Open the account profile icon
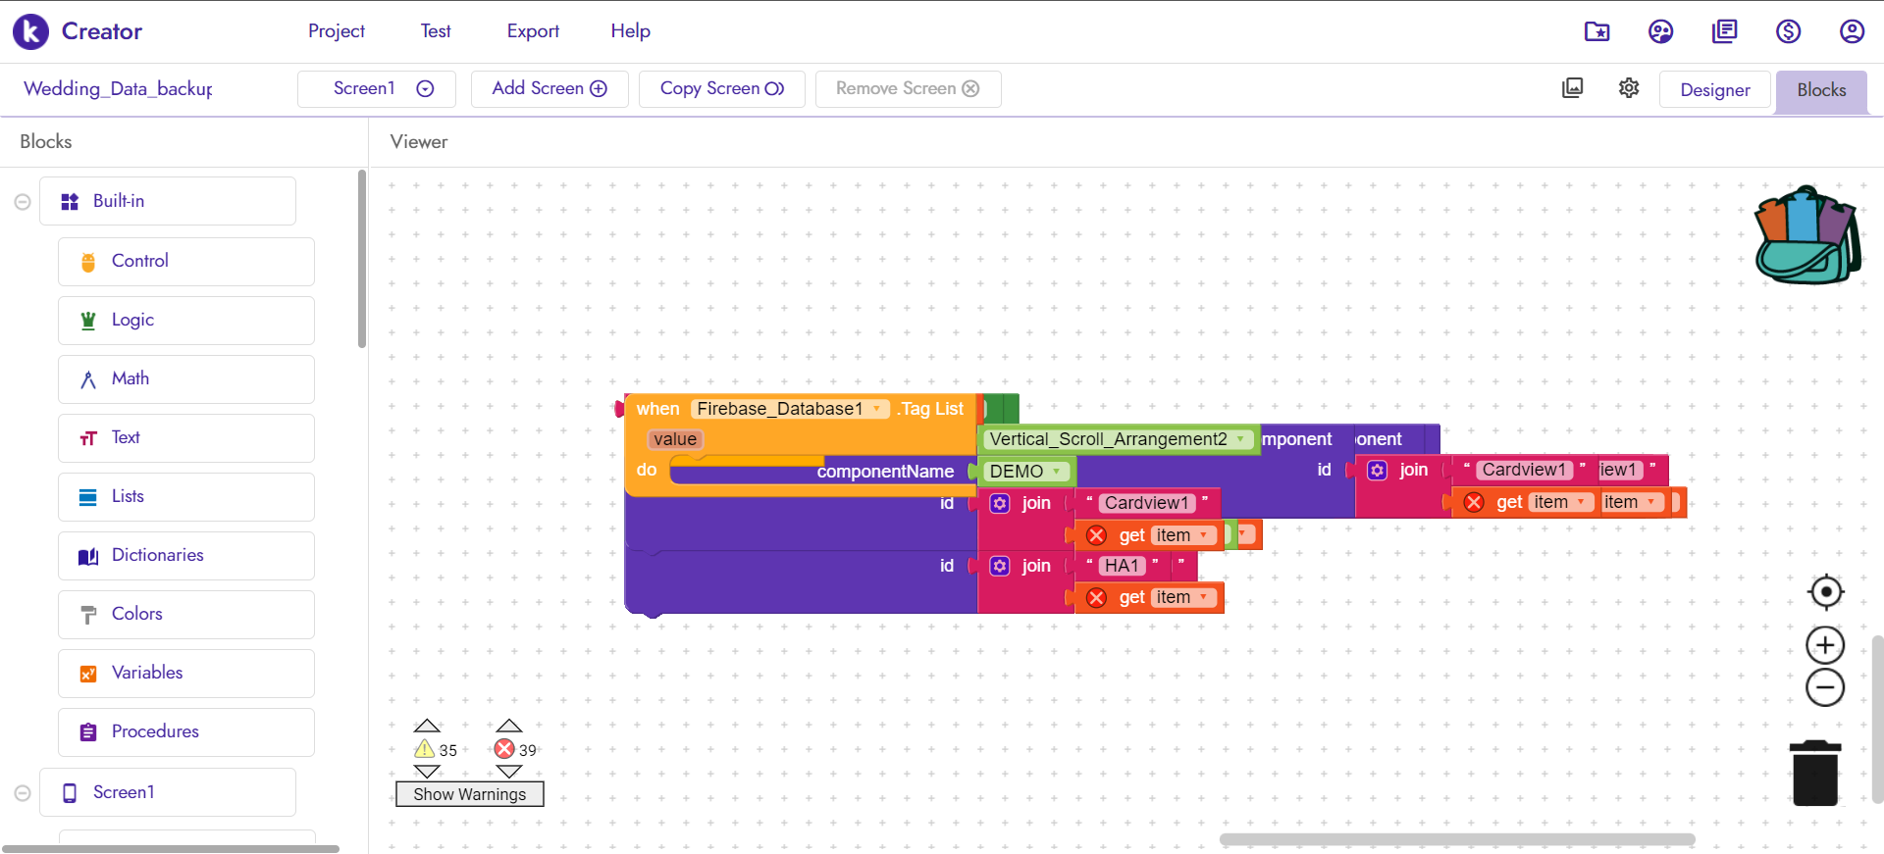The image size is (1884, 854). coord(1852,31)
